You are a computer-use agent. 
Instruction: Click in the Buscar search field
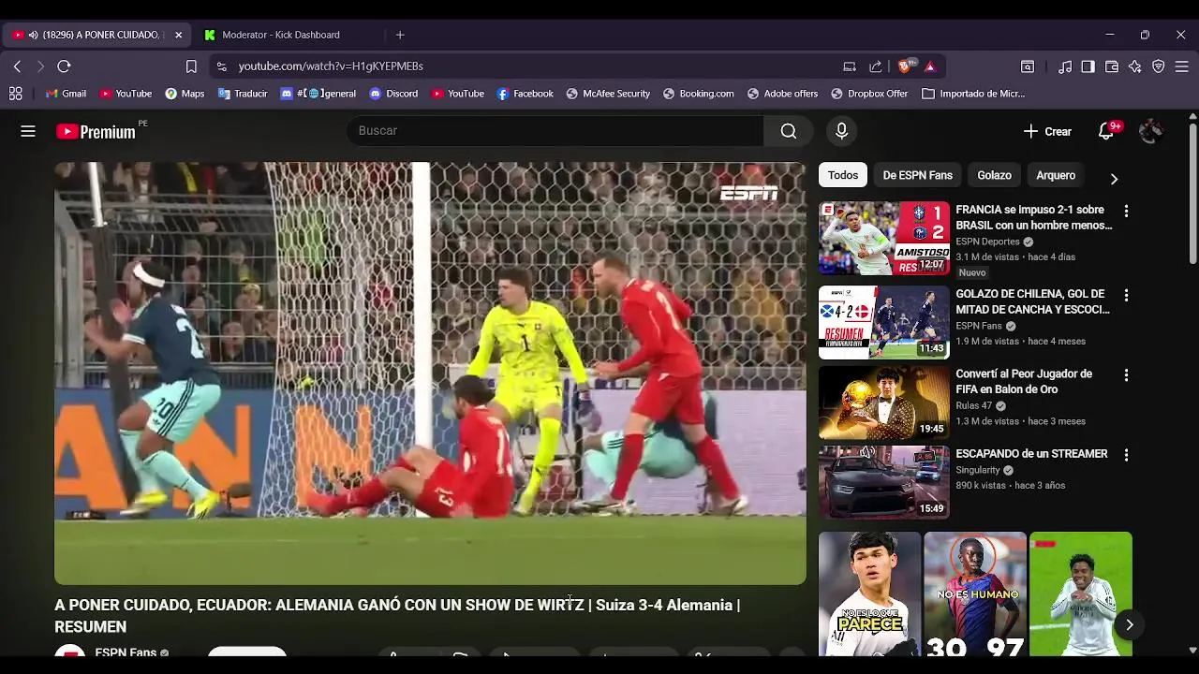click(x=555, y=131)
